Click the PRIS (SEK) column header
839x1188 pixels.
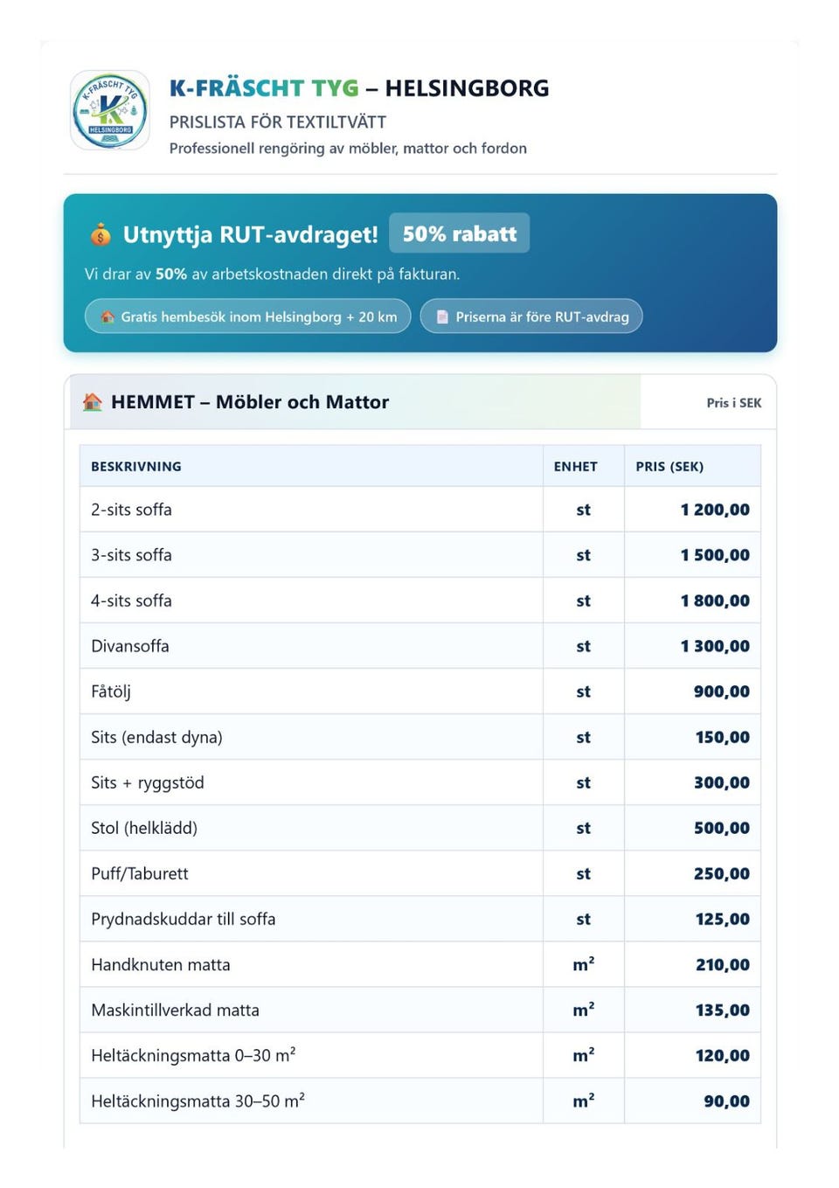669,467
